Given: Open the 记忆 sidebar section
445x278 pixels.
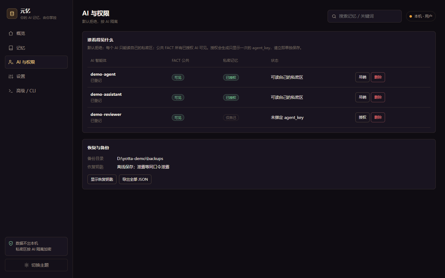Looking at the screenshot, I should pos(36,48).
